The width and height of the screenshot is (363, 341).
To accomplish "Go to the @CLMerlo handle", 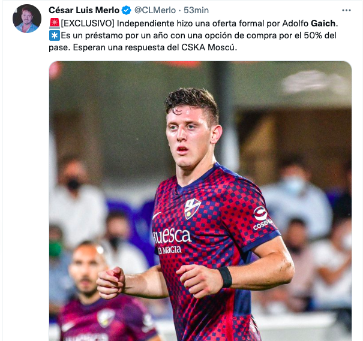I will click(155, 10).
